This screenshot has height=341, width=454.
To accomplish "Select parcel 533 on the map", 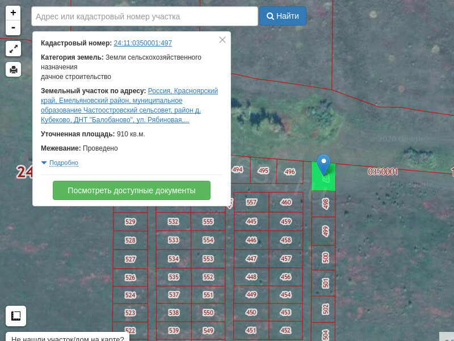I will [x=174, y=240].
